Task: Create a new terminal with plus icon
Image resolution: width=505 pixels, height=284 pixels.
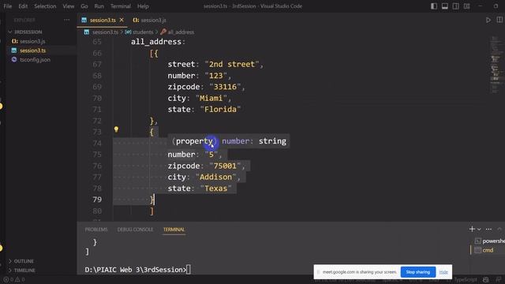Action: (472, 229)
